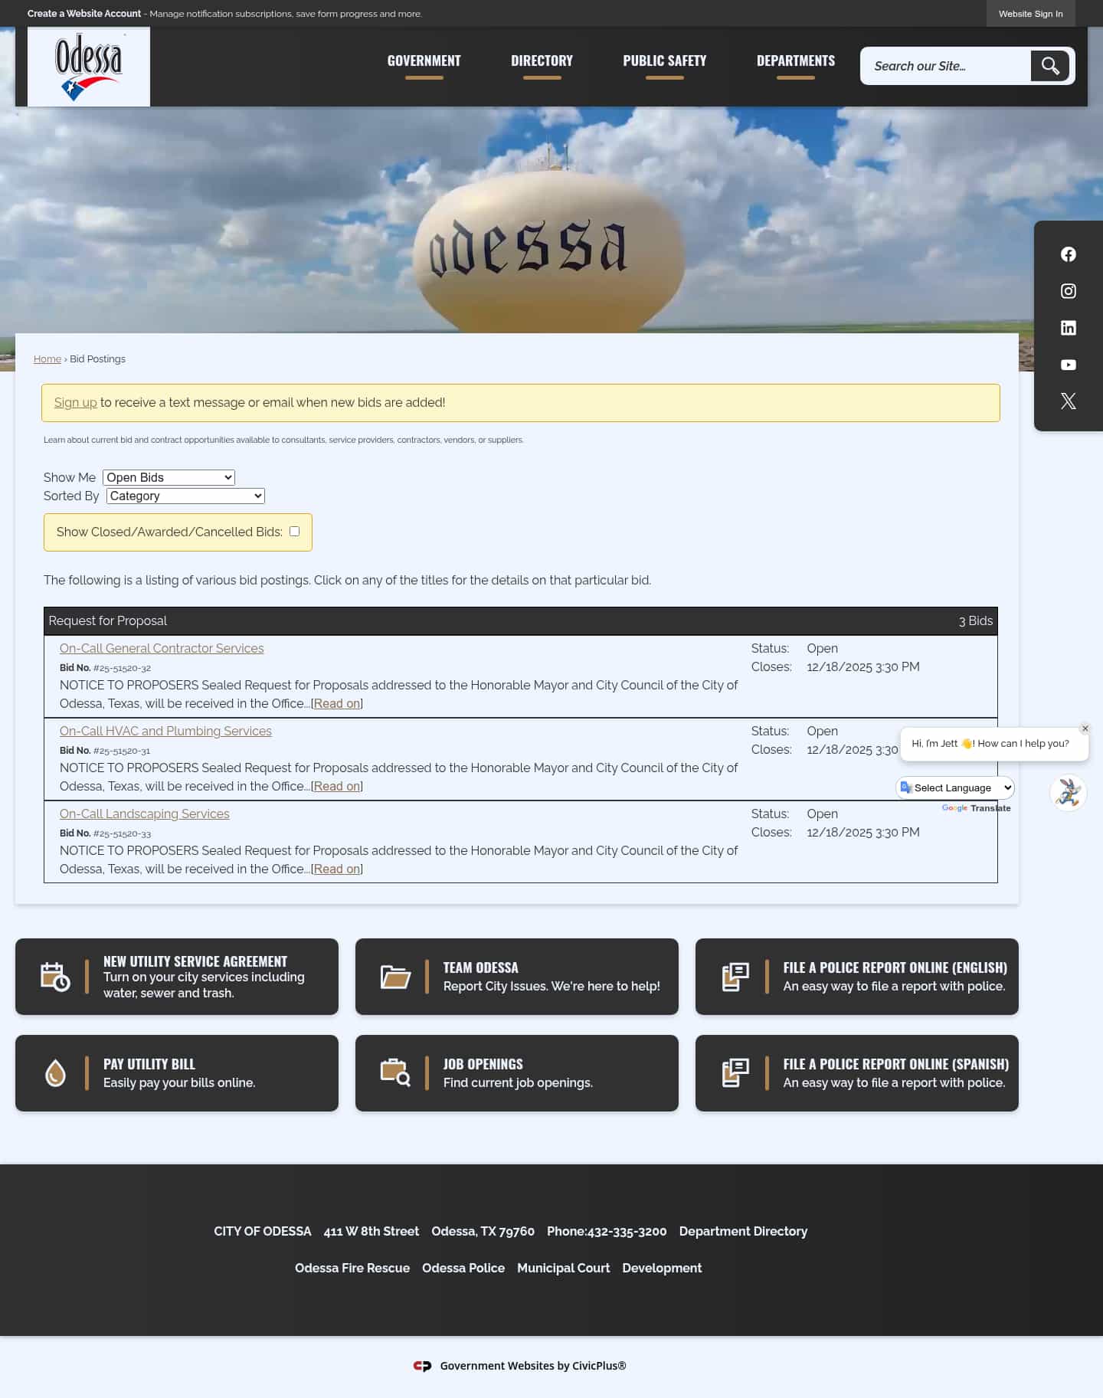Open On-Call Landscaping Services bid
This screenshot has height=1398, width=1103.
[x=145, y=814]
